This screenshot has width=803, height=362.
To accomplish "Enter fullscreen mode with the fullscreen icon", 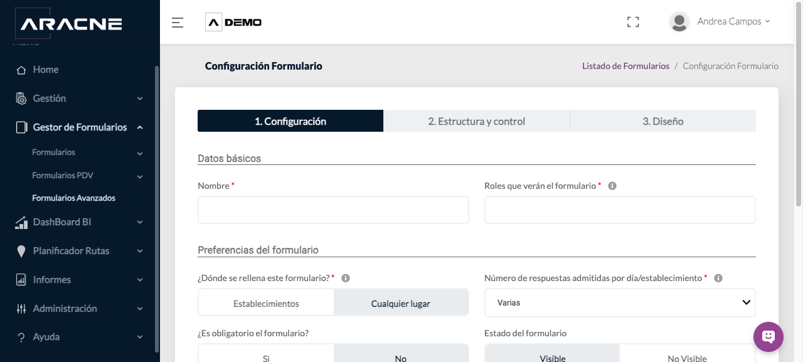I will pos(633,22).
